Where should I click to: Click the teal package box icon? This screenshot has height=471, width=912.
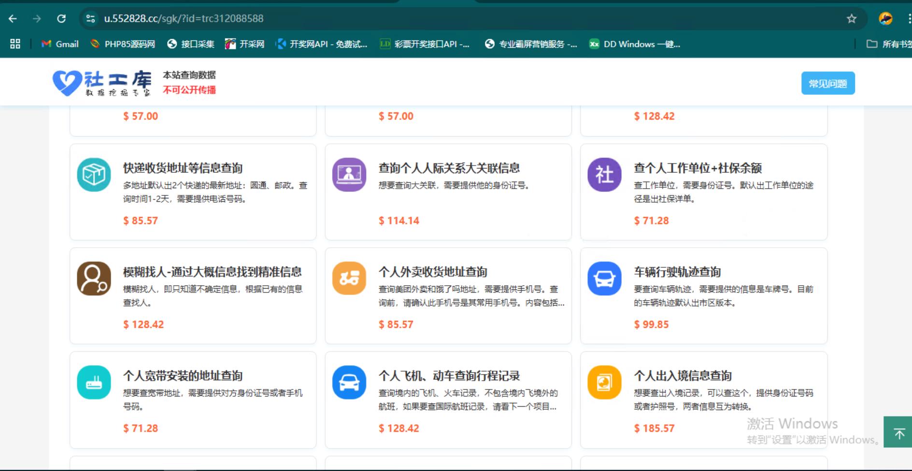pos(94,175)
